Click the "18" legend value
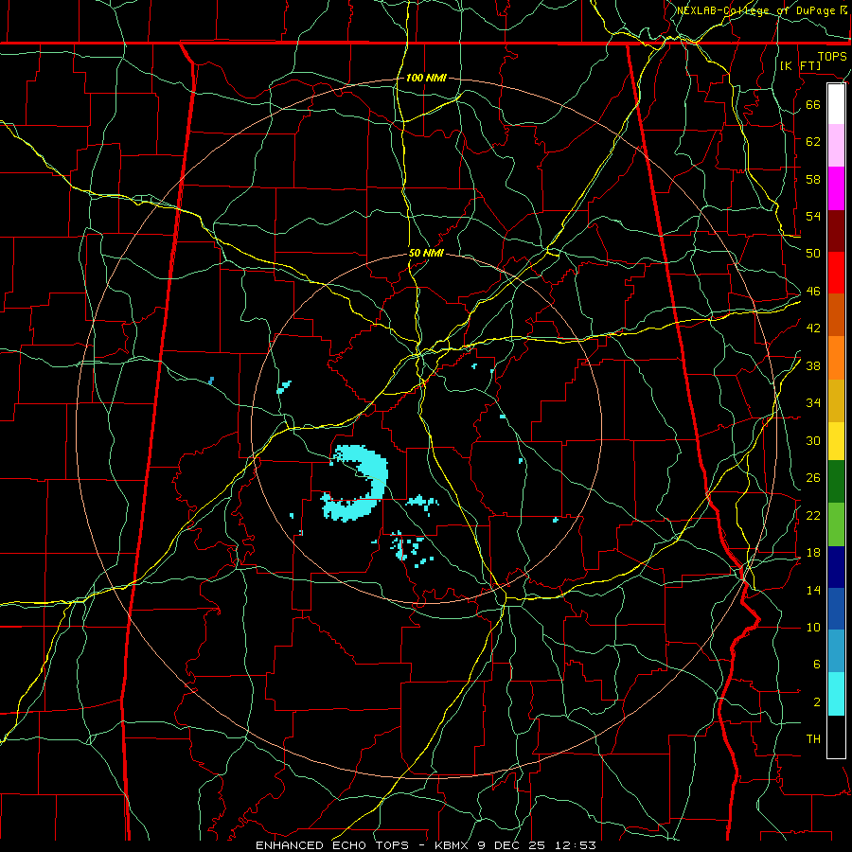 click(813, 553)
